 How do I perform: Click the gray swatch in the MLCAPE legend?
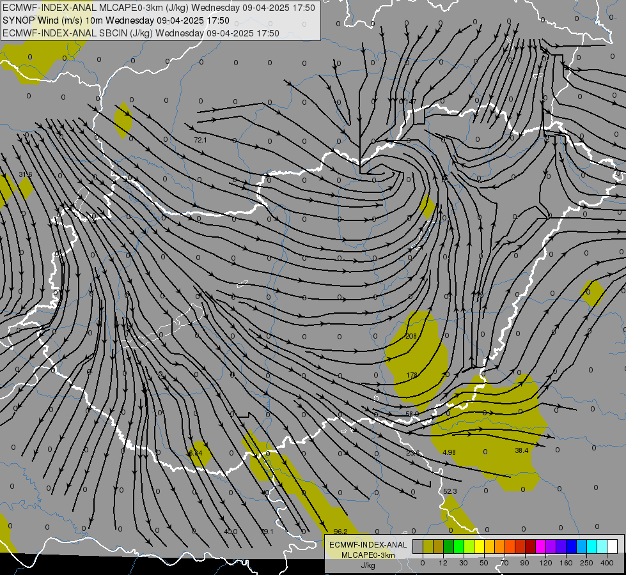pos(418,546)
